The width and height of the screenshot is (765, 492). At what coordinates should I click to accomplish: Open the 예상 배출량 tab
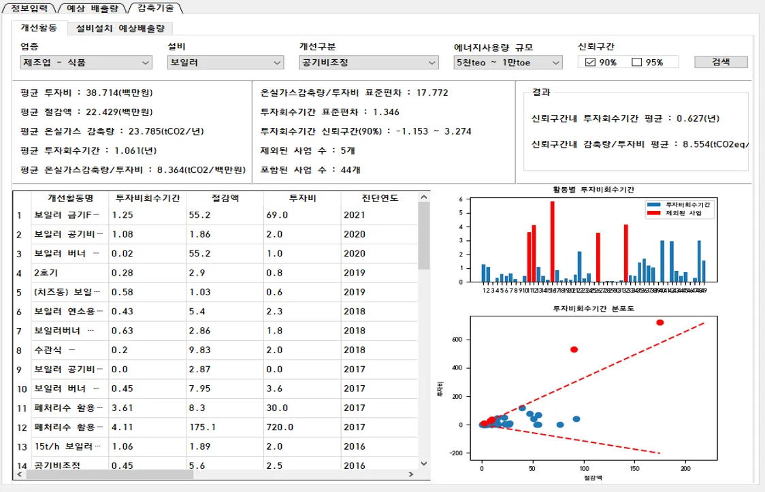click(x=92, y=7)
